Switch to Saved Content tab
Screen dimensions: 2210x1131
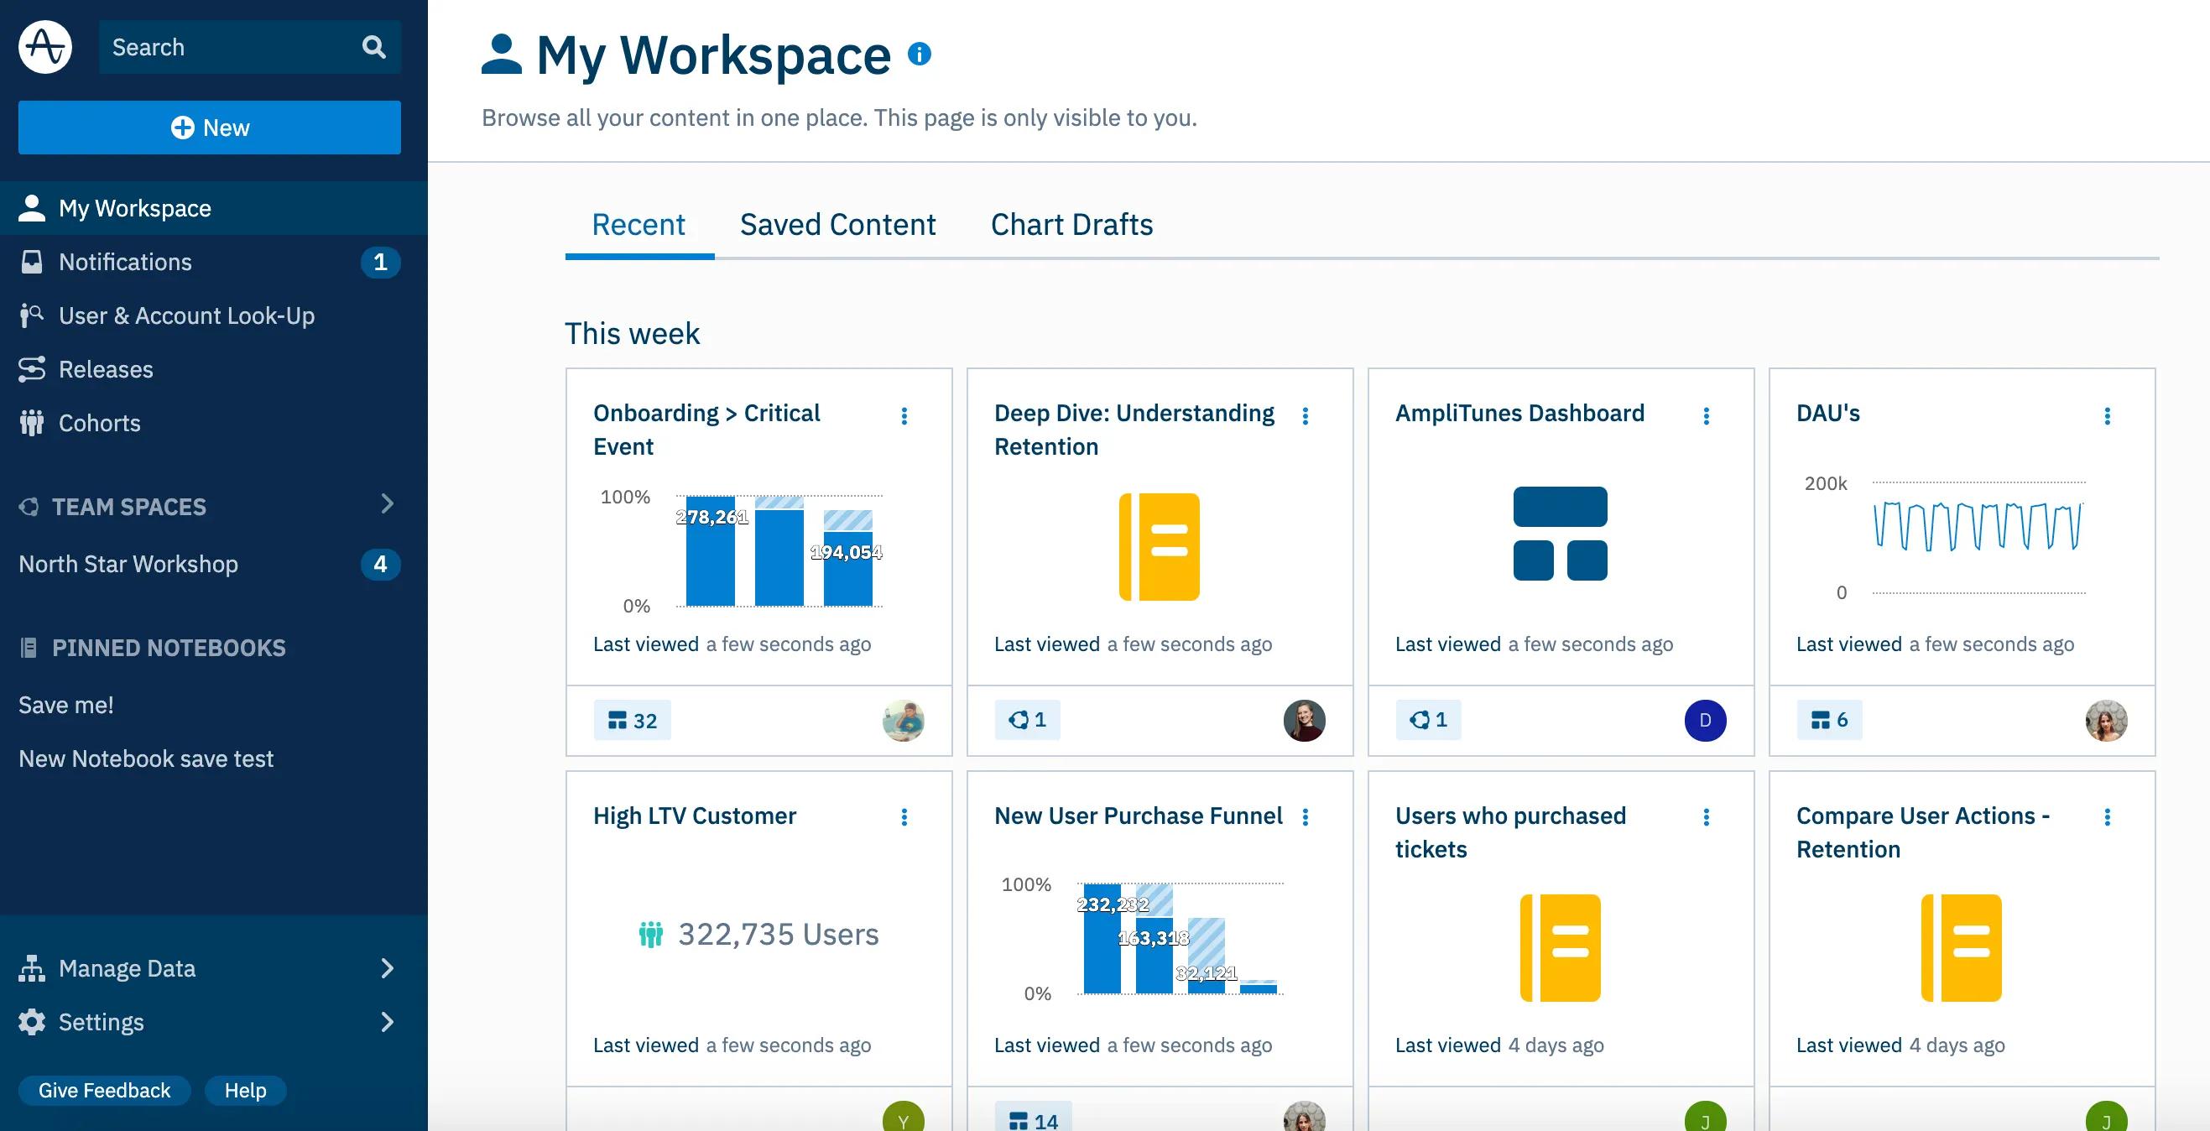(838, 225)
